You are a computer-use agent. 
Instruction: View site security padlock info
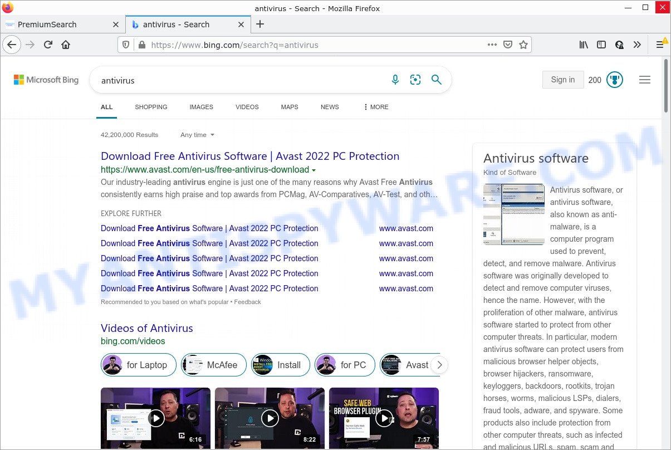click(x=141, y=45)
